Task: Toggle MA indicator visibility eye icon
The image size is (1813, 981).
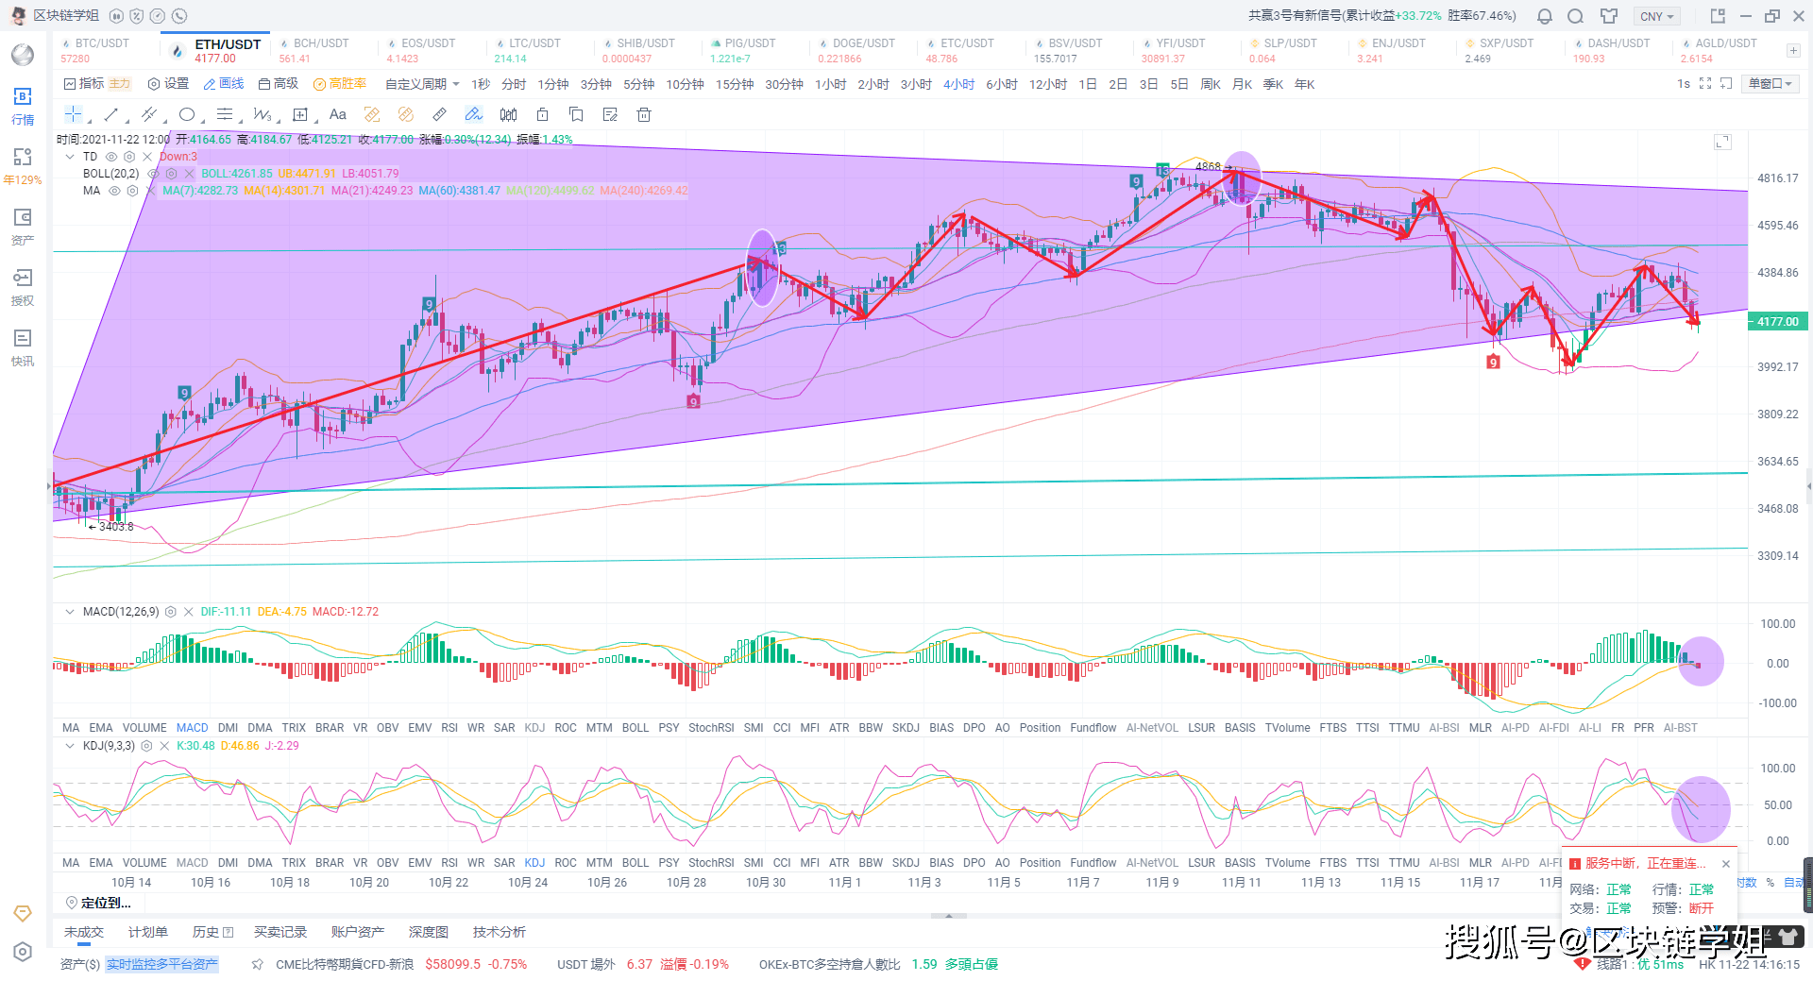Action: (114, 191)
